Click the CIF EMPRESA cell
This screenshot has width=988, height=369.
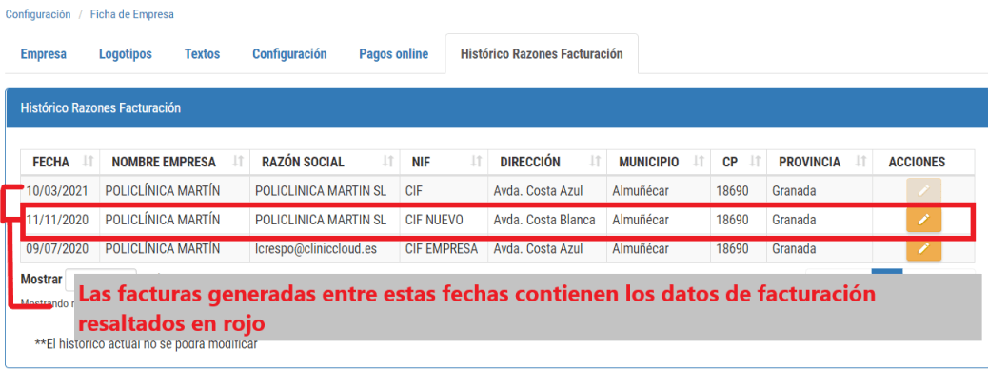(x=444, y=249)
